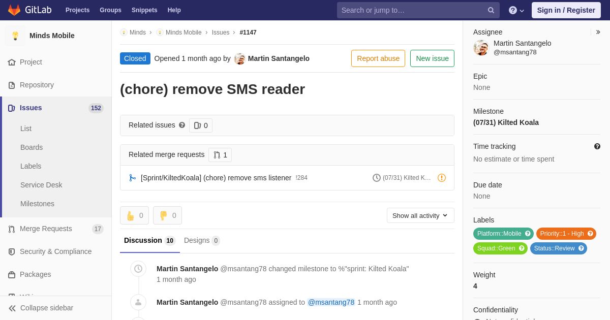Image resolution: width=610 pixels, height=320 pixels.
Task: Click the thumbs down reaction button
Action: pos(167,215)
